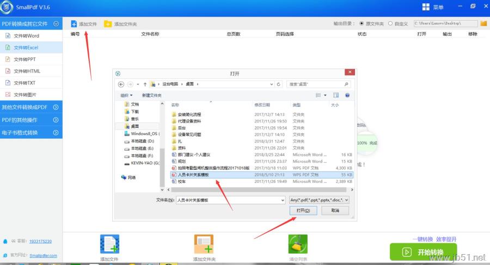
Task: Select 自定义 output radio button
Action: click(390, 23)
